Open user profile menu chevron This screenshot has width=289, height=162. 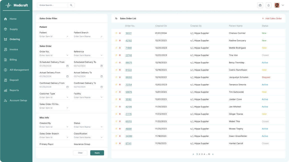tap(283, 5)
